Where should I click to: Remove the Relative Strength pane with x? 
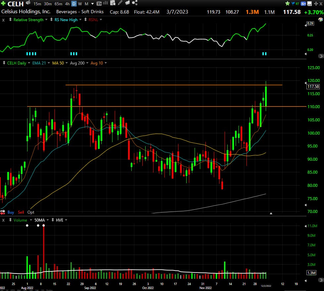[3, 20]
